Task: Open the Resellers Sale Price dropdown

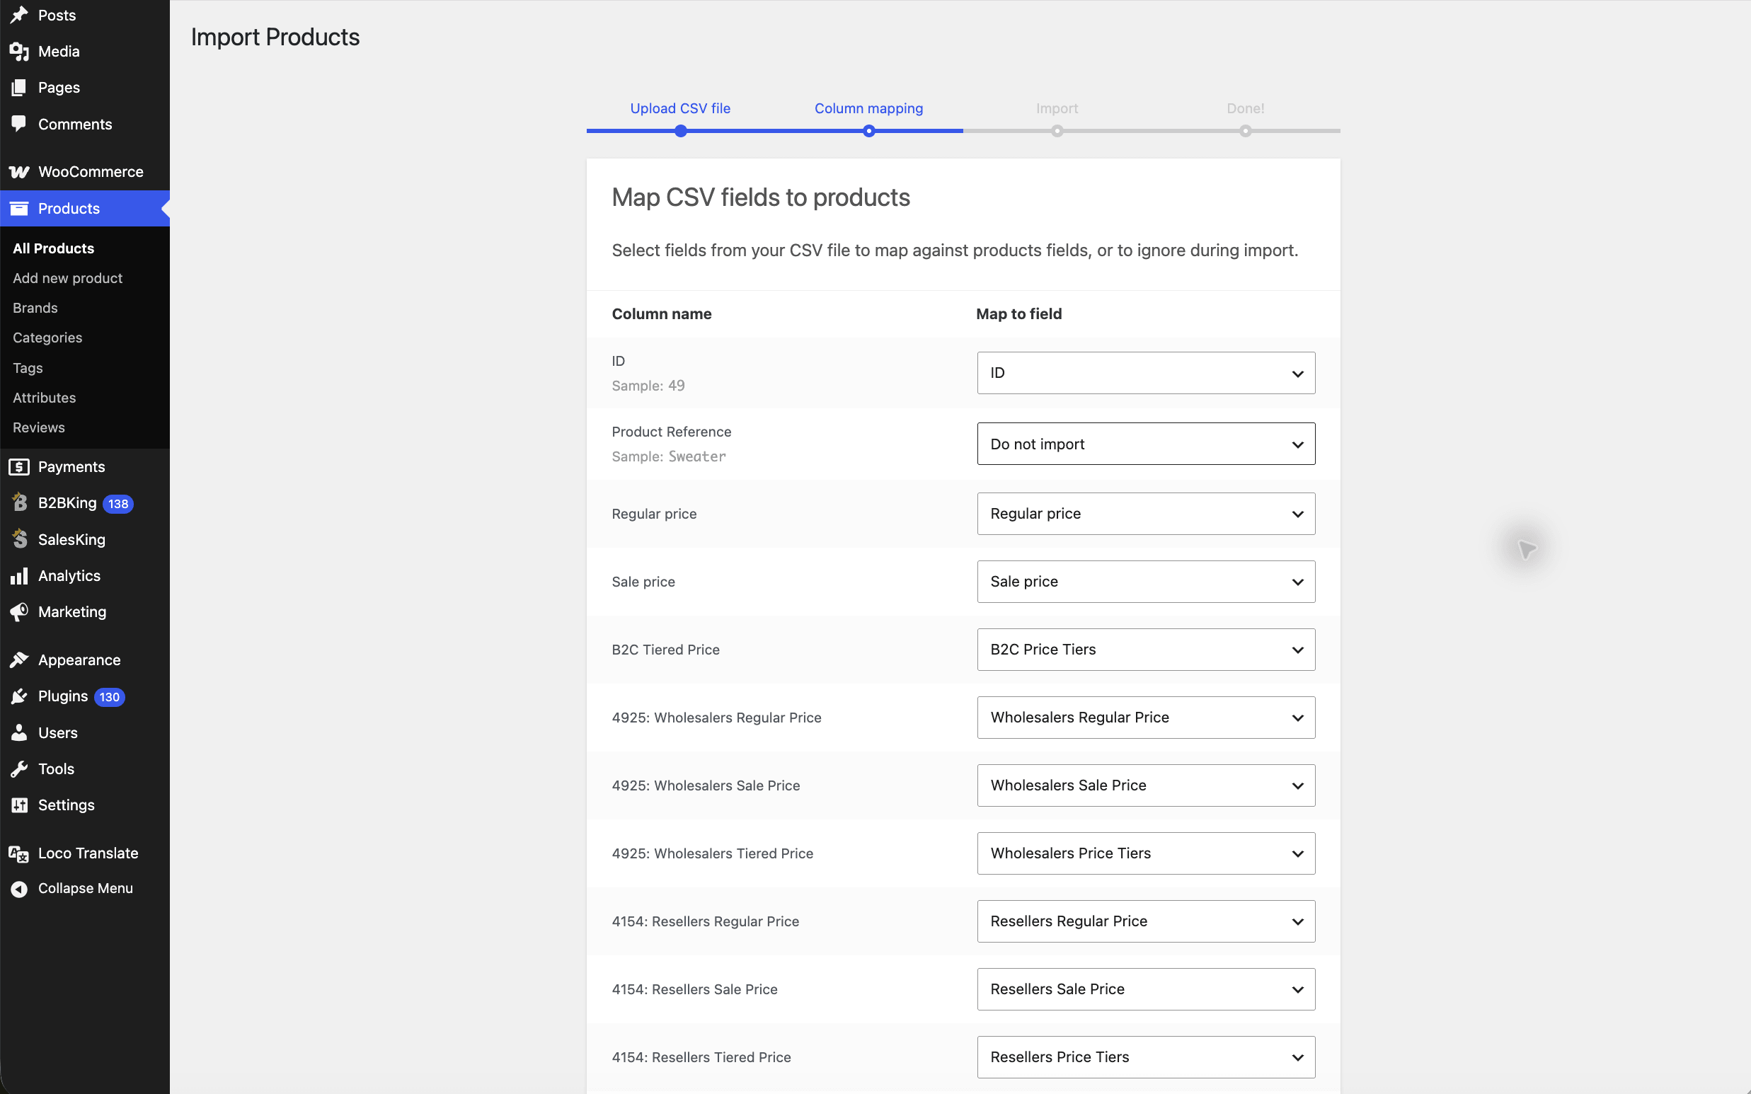Action: (1146, 990)
